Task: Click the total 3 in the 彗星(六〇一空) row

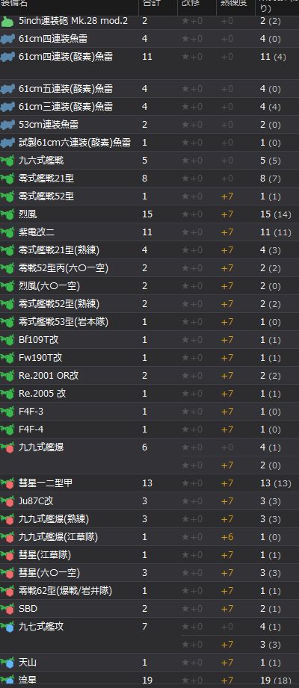Action: tap(145, 573)
